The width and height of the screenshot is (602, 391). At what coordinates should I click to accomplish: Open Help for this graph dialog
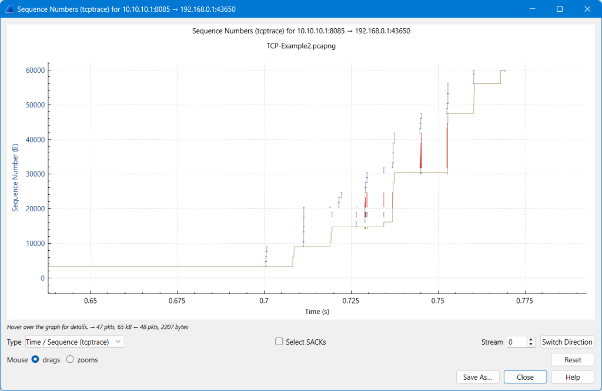[572, 377]
